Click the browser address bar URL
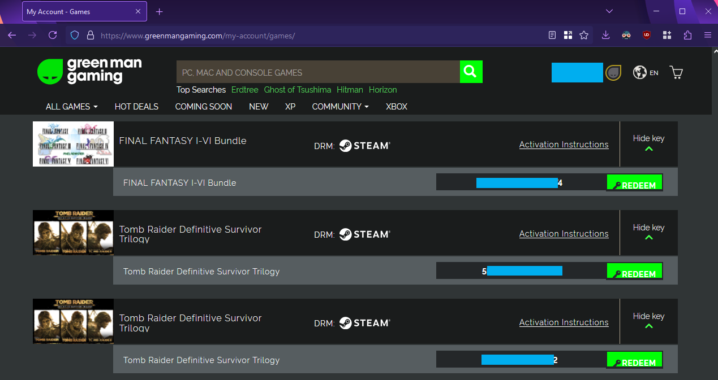Image resolution: width=718 pixels, height=380 pixels. tap(198, 36)
